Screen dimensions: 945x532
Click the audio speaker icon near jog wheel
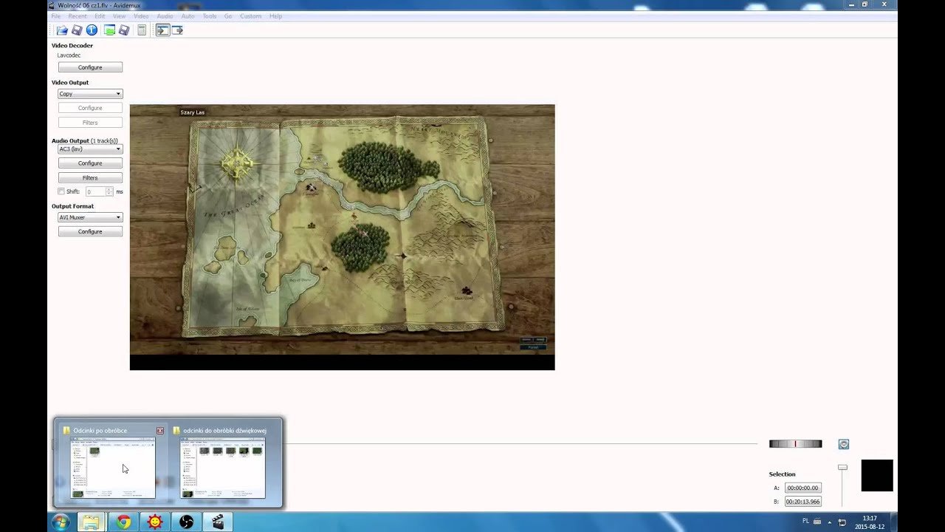click(x=844, y=444)
